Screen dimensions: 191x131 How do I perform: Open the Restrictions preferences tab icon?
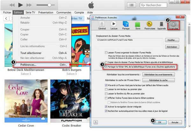pos(150,25)
